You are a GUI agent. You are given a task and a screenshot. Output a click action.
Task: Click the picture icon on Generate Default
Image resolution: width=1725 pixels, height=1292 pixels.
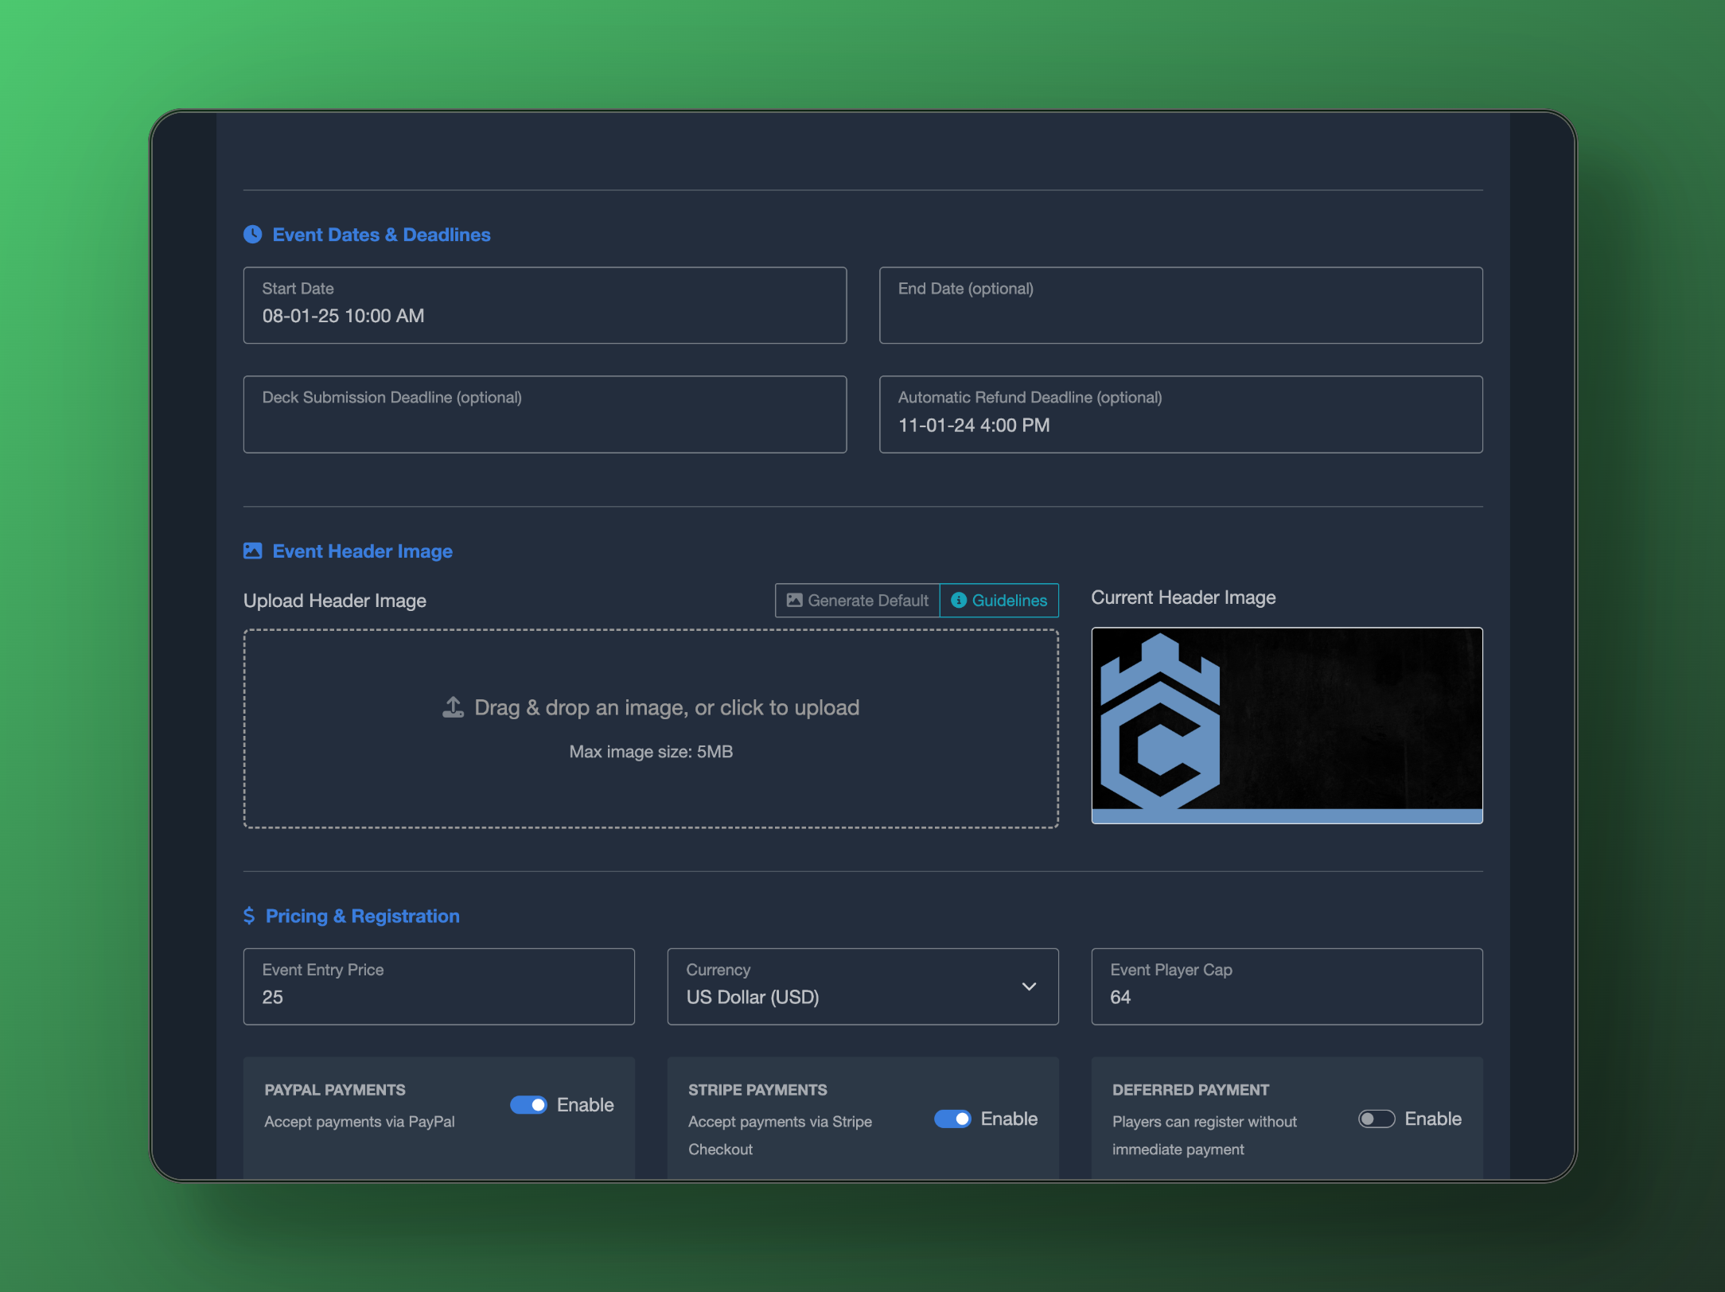(793, 600)
